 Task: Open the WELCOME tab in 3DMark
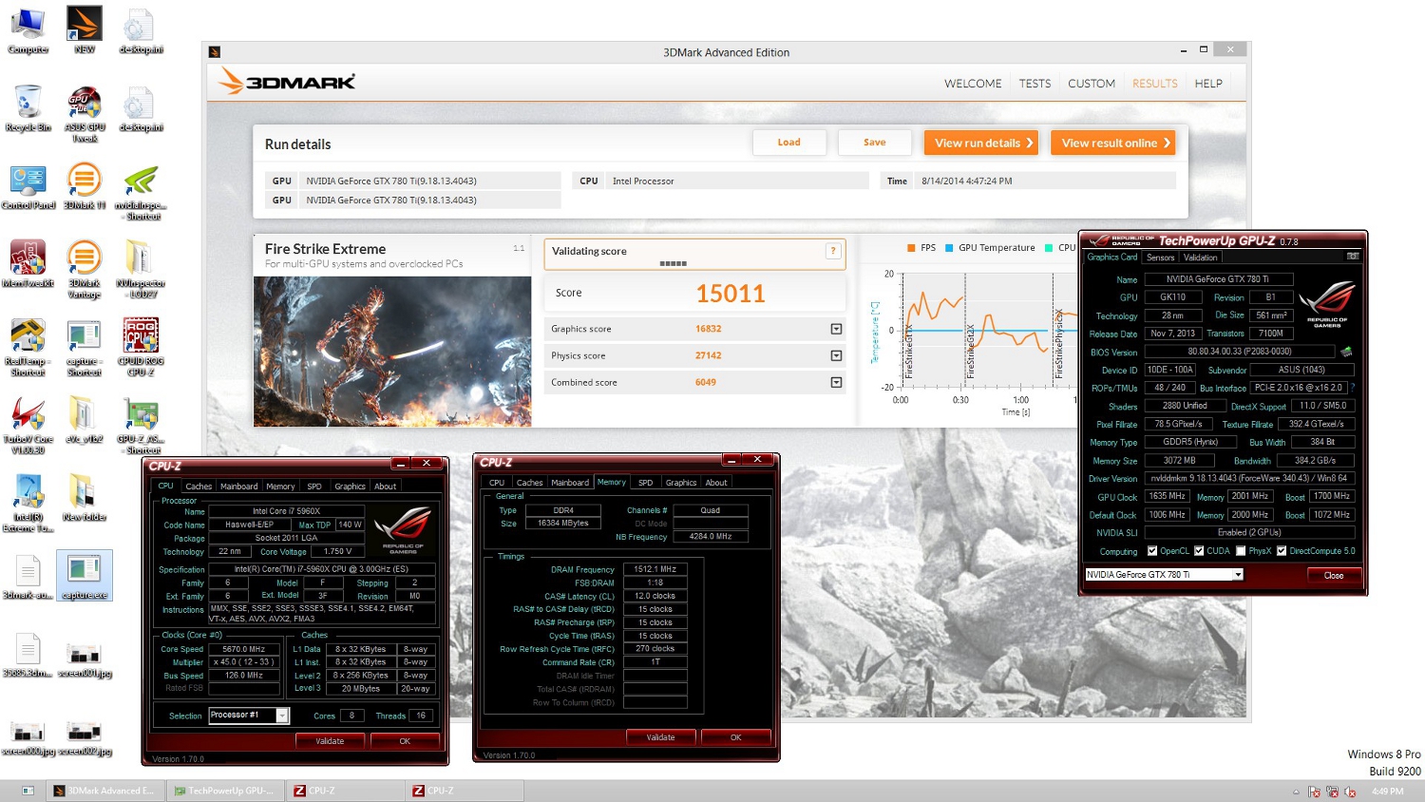coord(973,84)
